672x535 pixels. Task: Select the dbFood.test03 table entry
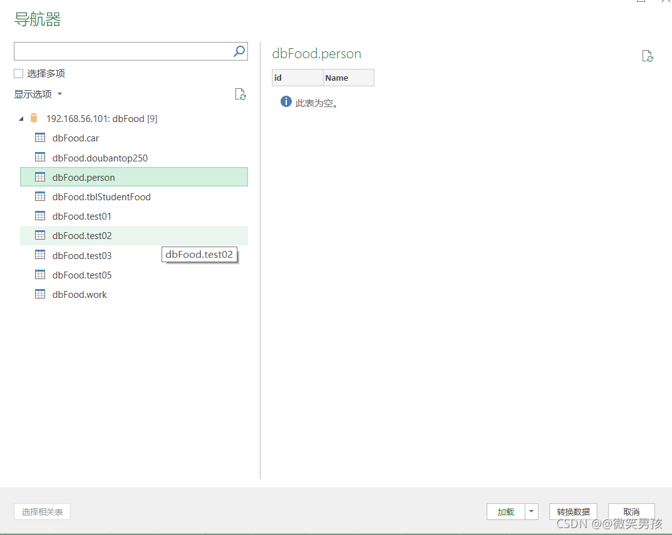pos(82,255)
